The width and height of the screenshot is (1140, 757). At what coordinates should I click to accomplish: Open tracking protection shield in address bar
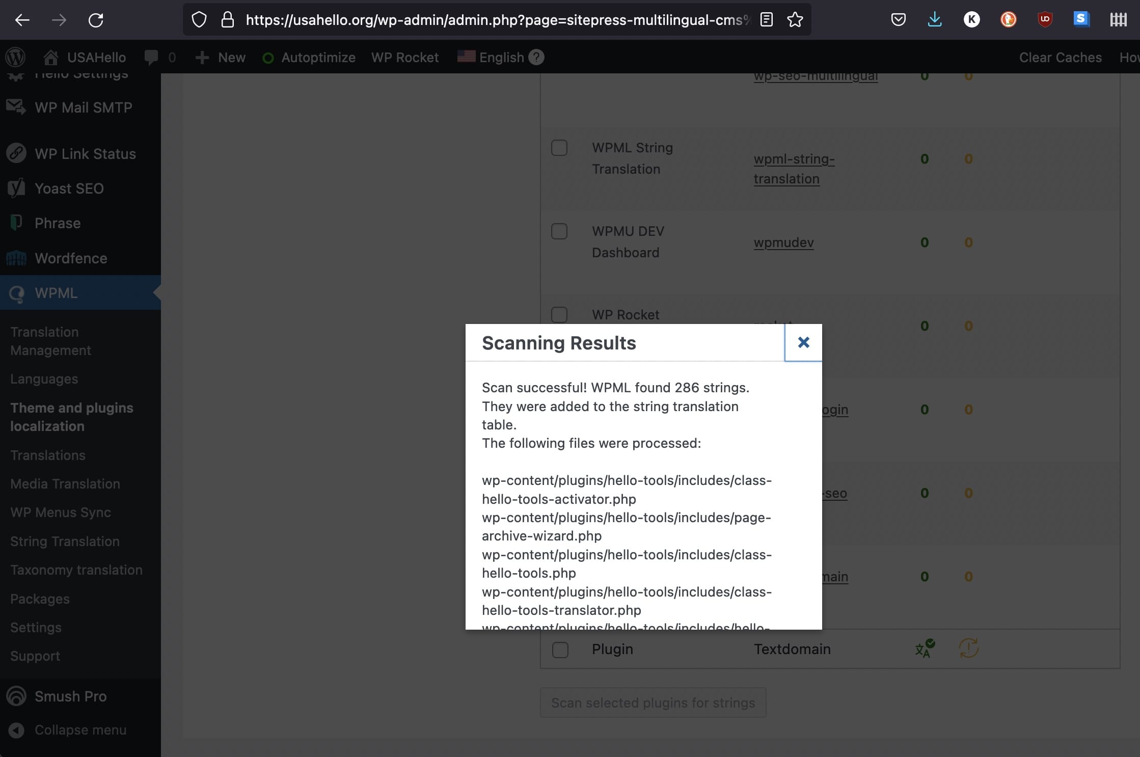click(199, 20)
